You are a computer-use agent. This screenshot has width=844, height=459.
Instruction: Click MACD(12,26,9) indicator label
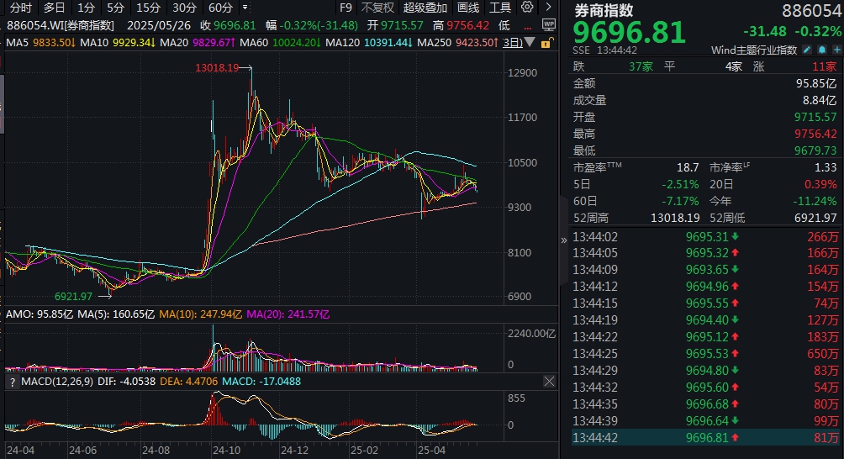pos(57,382)
